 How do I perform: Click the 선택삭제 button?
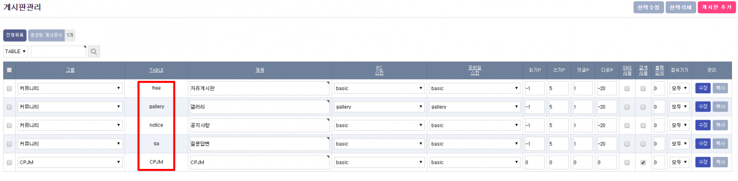pyautogui.click(x=680, y=7)
